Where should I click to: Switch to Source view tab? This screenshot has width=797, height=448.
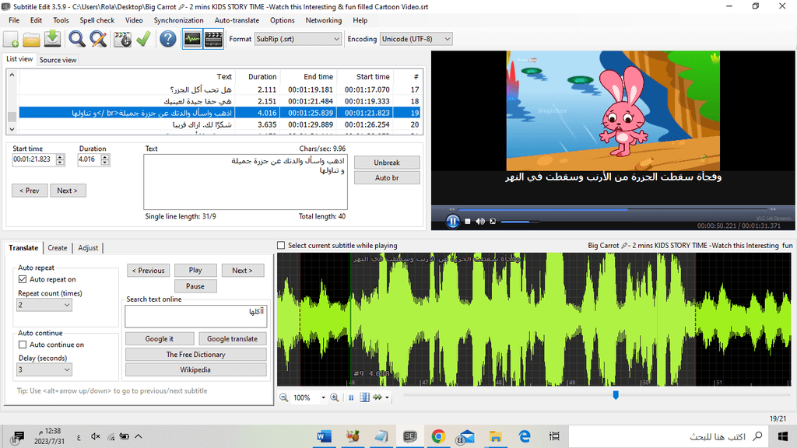coord(58,60)
